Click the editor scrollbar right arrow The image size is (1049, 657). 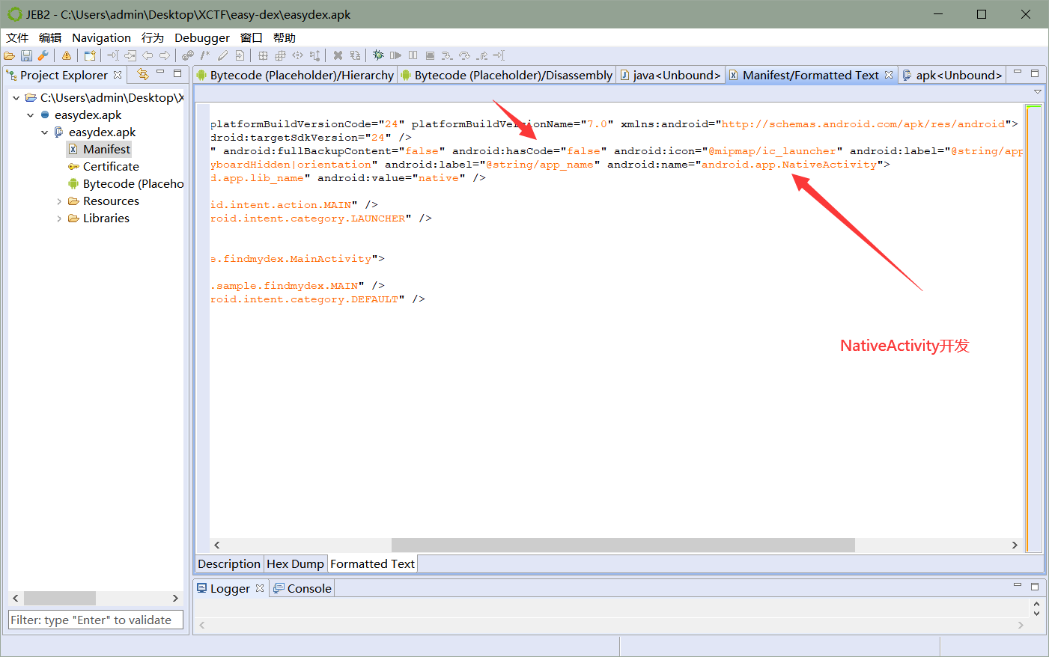[x=1015, y=545]
